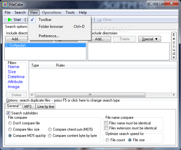The width and height of the screenshot is (181, 150).
Task: Select File count optimization radio button
Action: (107, 140)
